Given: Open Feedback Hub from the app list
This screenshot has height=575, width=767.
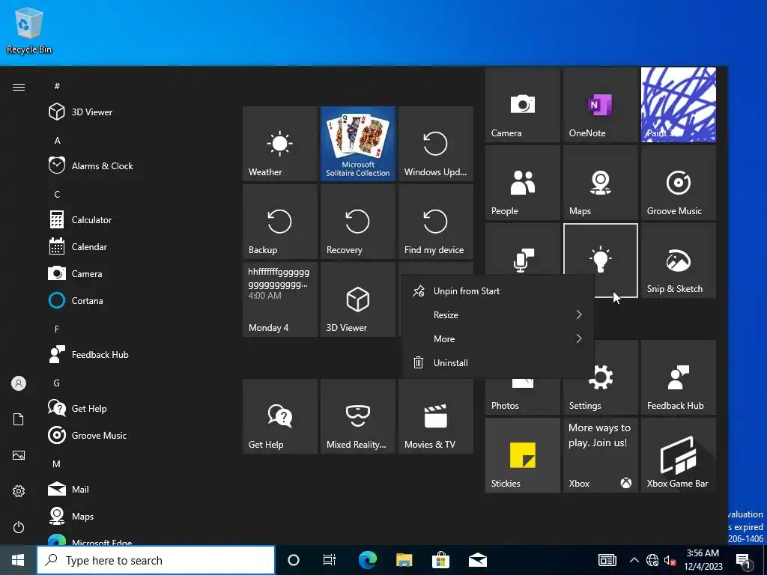Looking at the screenshot, I should [x=137, y=354].
